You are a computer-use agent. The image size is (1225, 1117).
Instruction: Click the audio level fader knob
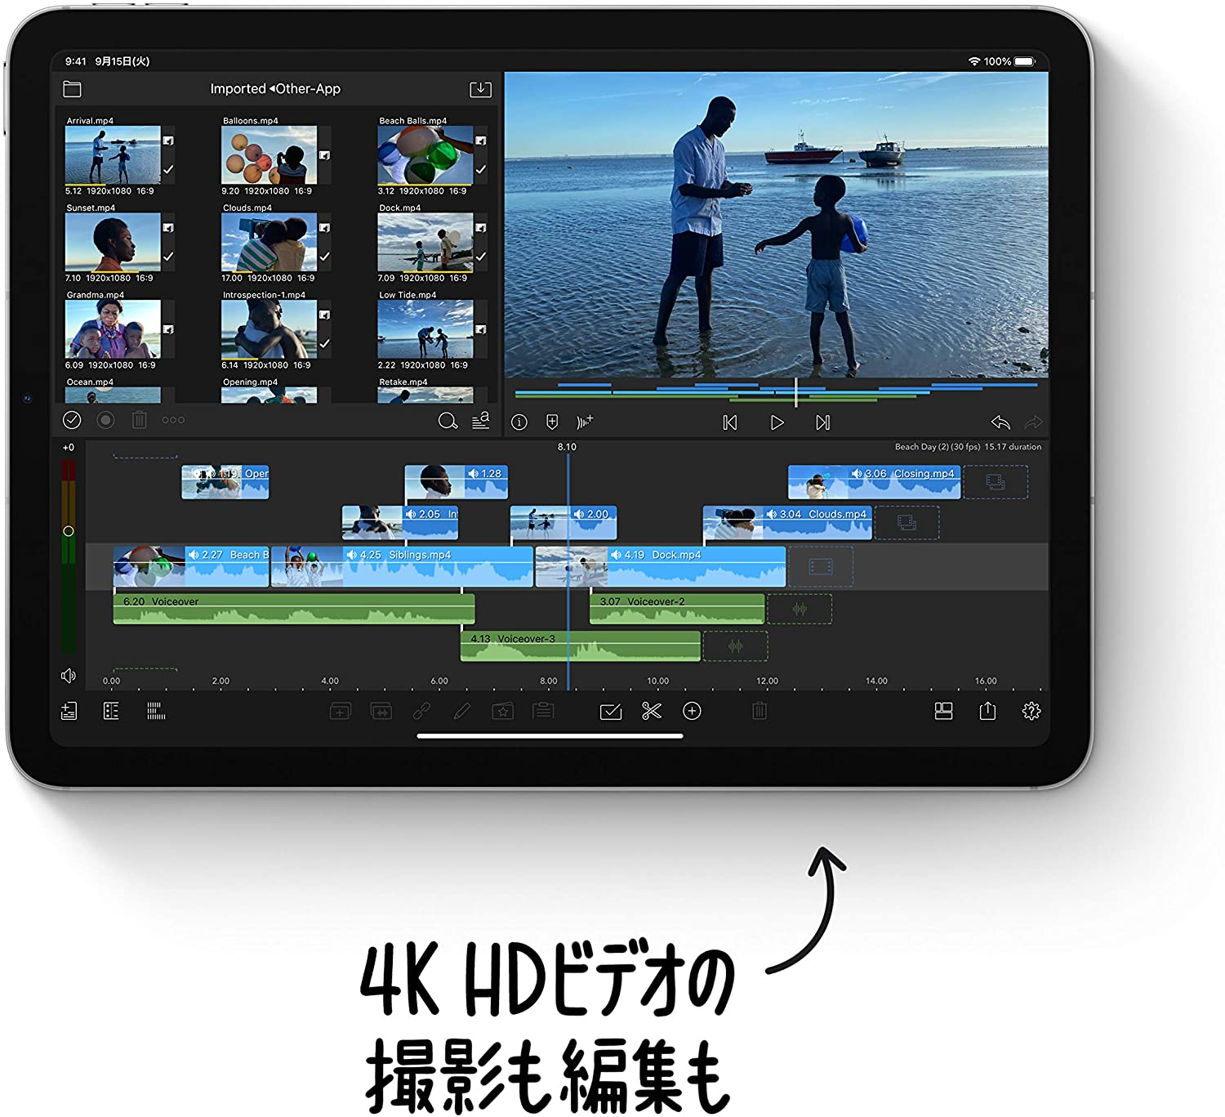(x=69, y=531)
